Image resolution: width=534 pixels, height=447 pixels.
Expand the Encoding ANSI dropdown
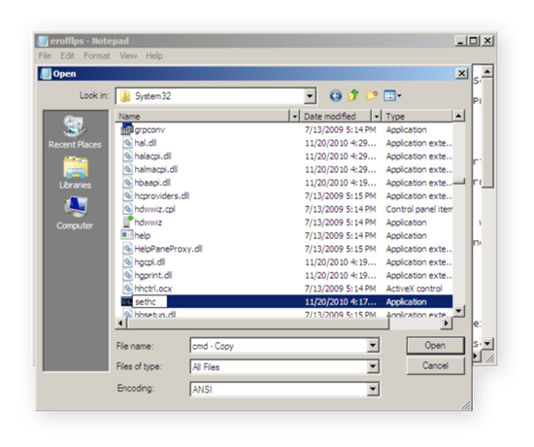[373, 389]
